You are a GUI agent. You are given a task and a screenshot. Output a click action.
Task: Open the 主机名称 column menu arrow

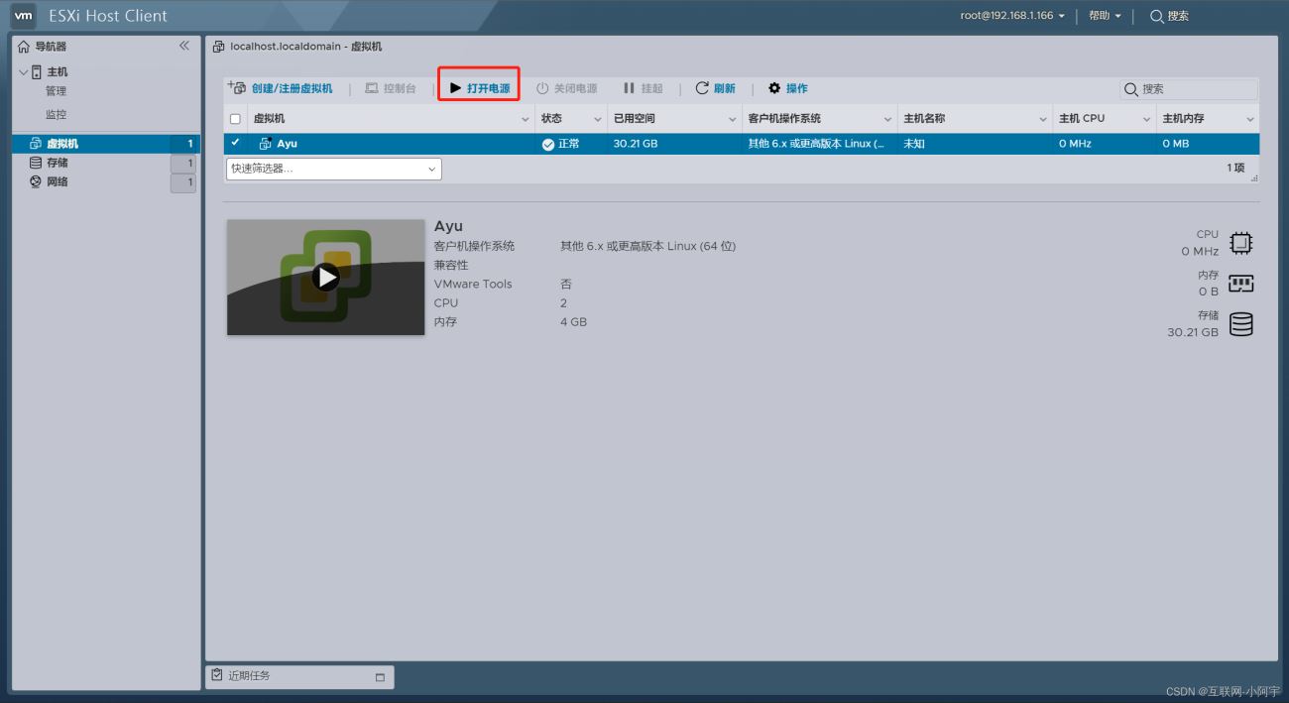pos(1043,119)
